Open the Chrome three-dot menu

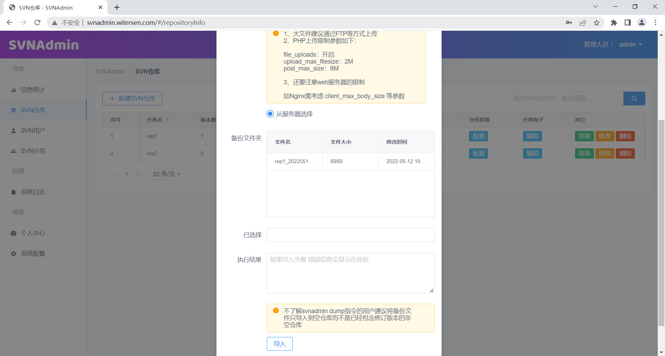coord(655,22)
